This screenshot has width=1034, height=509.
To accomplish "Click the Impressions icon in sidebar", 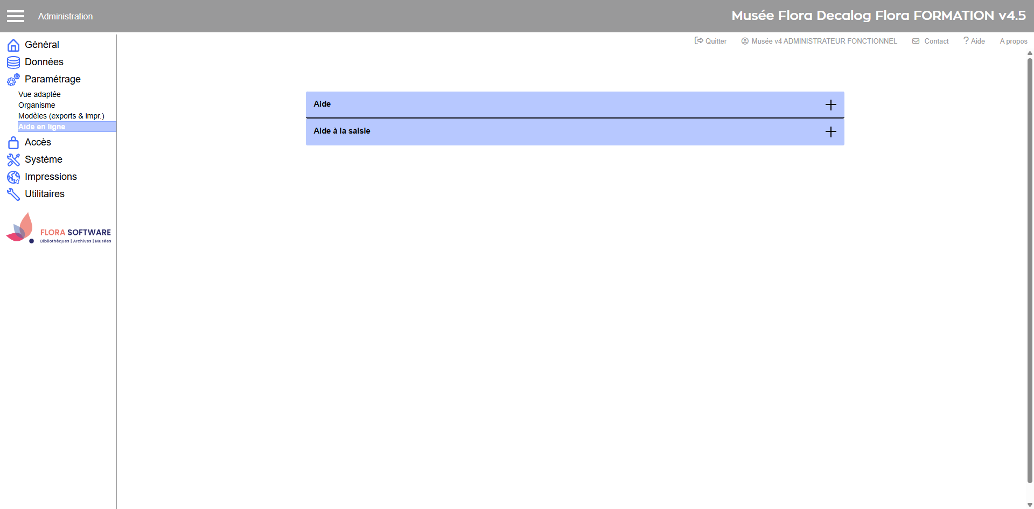I will (x=13, y=177).
